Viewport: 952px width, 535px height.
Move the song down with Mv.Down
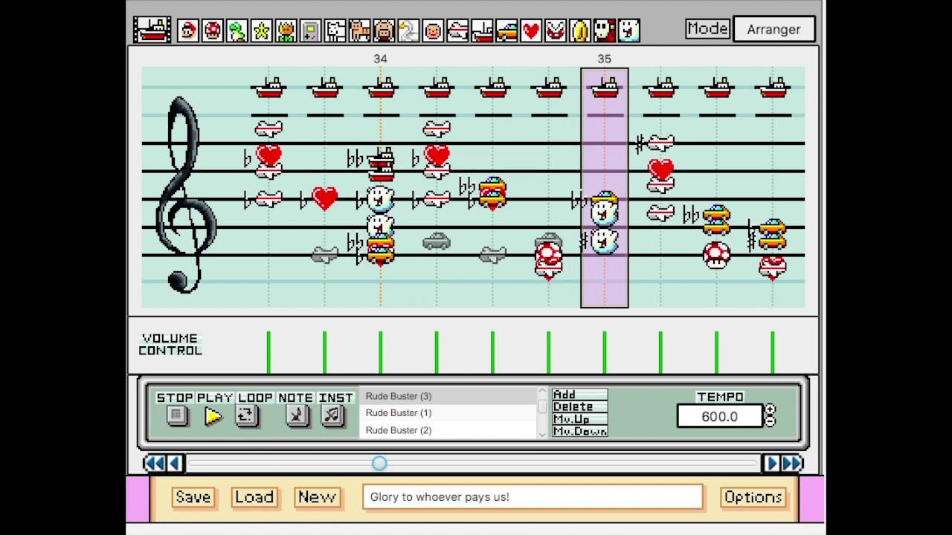coord(580,431)
